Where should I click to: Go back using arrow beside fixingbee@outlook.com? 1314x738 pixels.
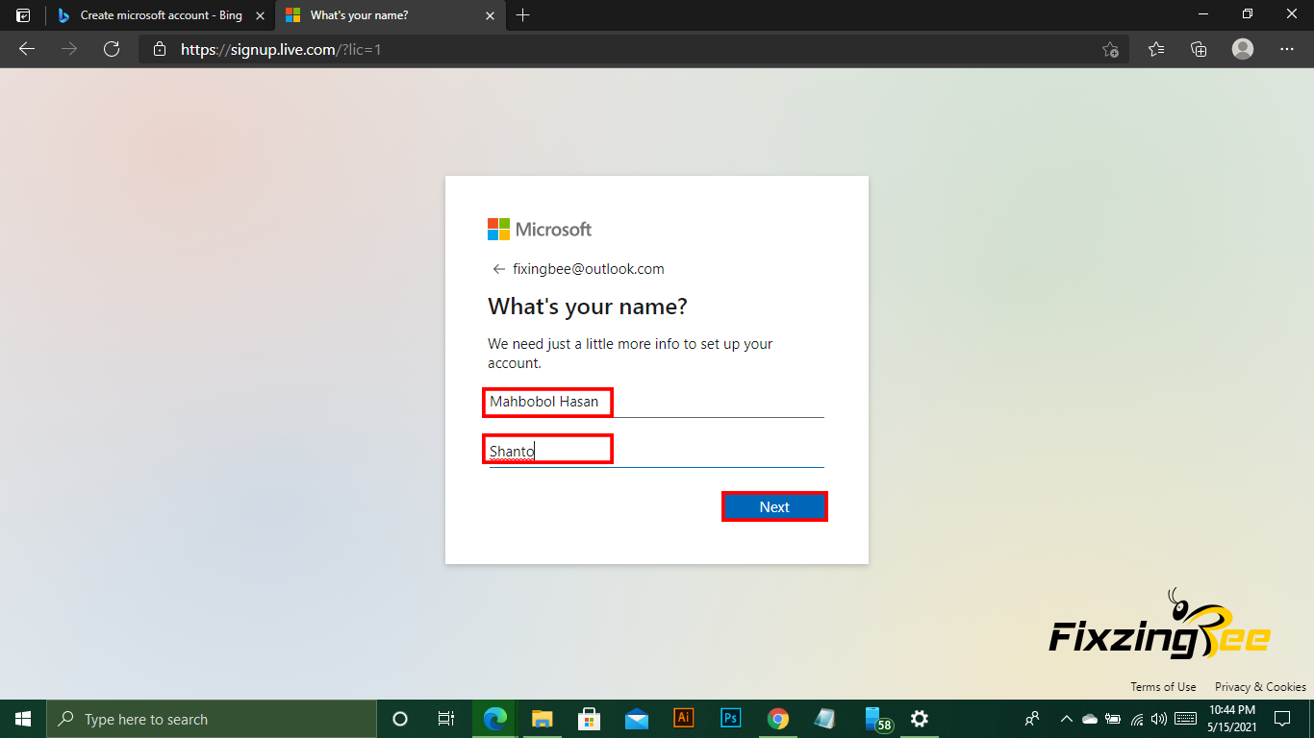coord(498,269)
